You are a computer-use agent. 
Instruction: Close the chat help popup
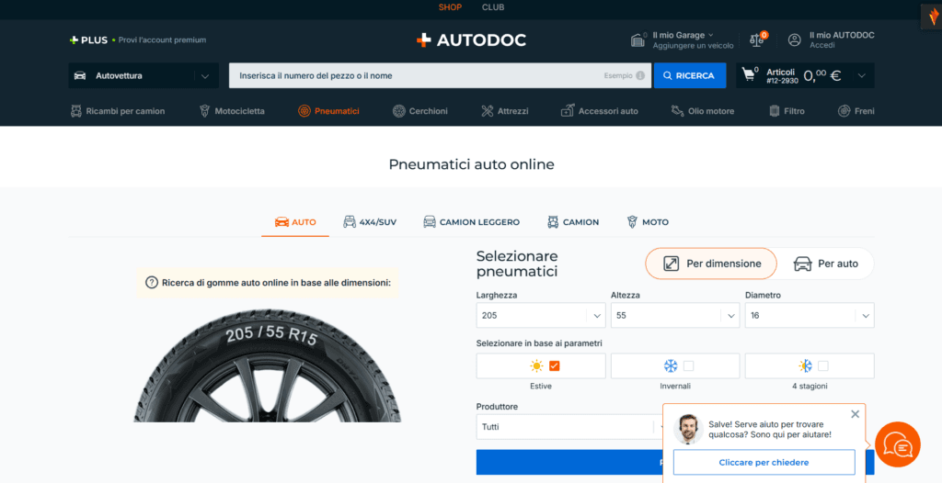(x=855, y=414)
